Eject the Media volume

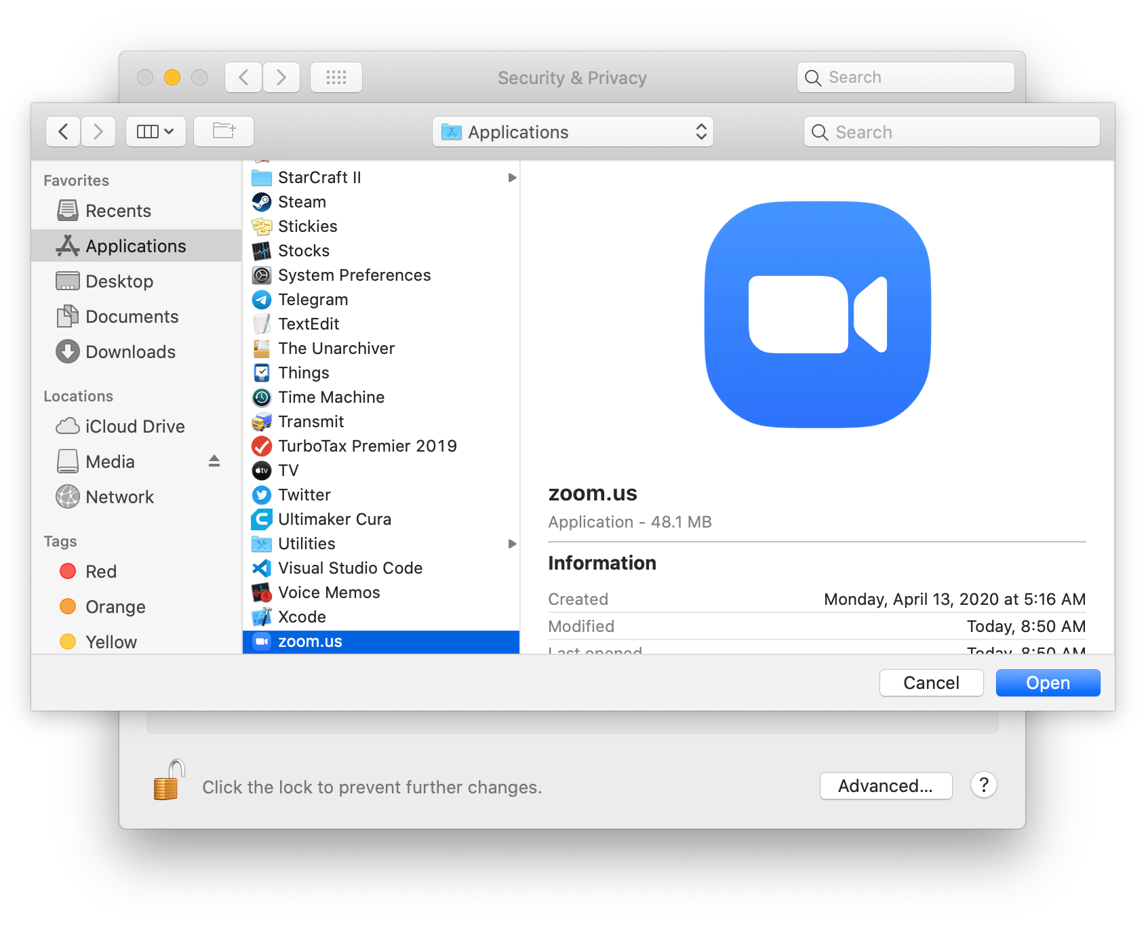(x=214, y=461)
